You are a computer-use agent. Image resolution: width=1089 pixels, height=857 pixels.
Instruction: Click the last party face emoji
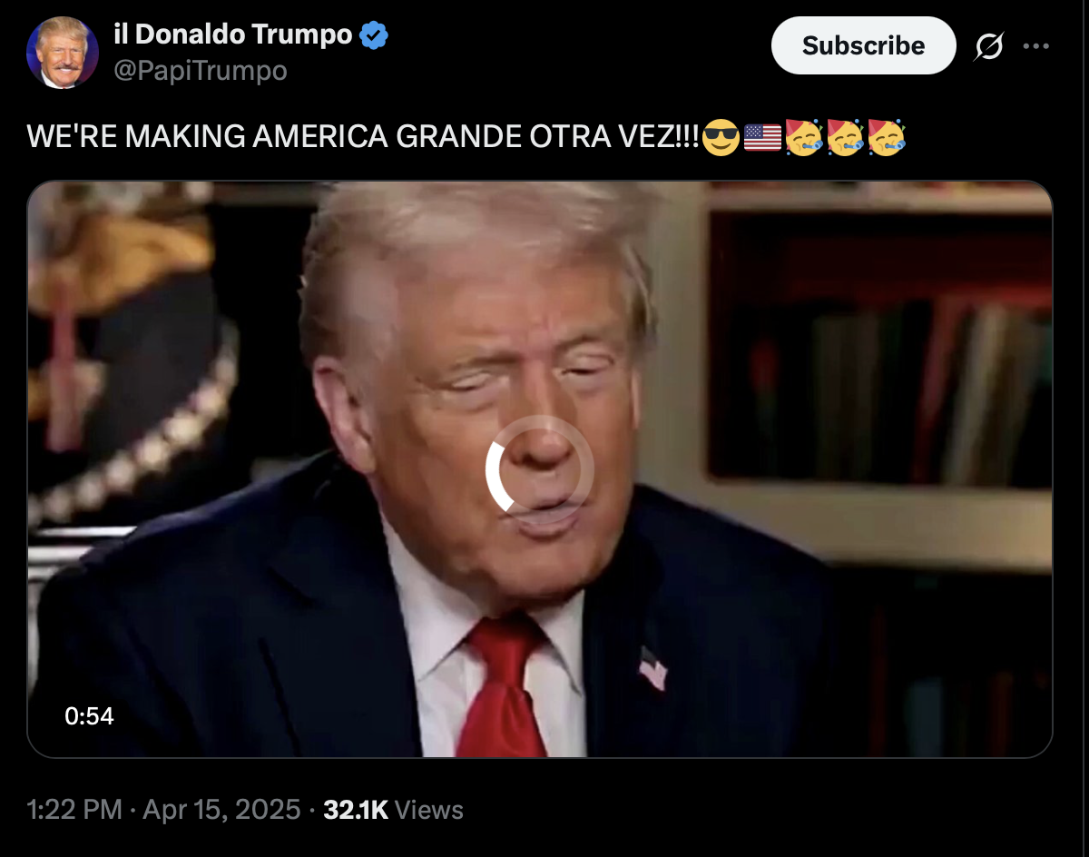pyautogui.click(x=887, y=137)
